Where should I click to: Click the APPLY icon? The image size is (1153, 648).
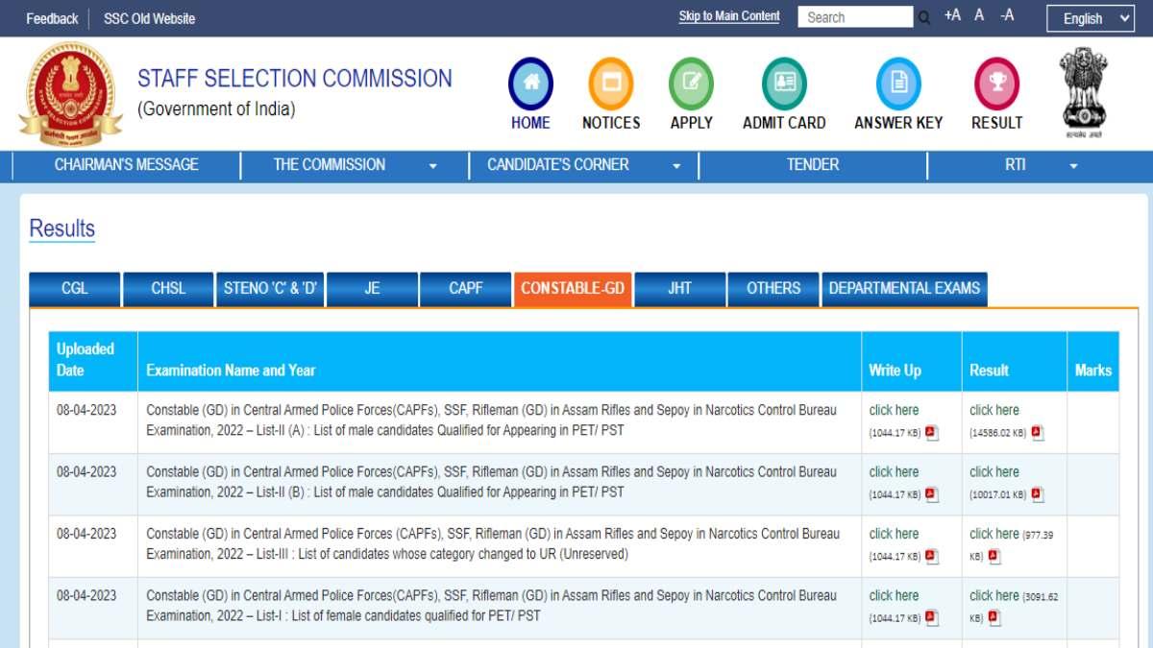click(691, 84)
